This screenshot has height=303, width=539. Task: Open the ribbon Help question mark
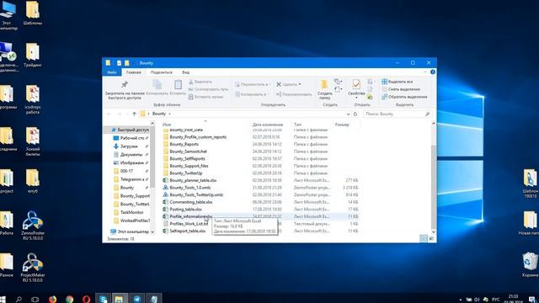[433, 72]
